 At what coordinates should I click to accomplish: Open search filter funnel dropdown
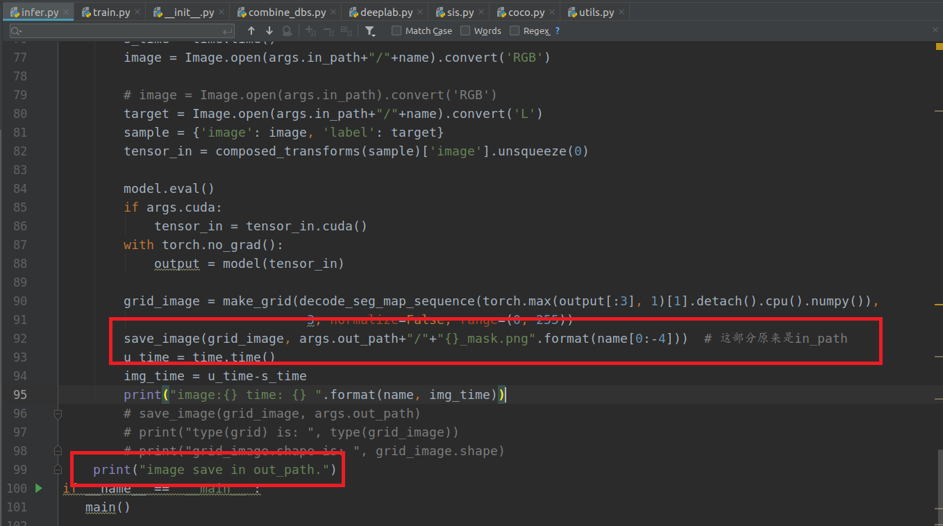pyautogui.click(x=370, y=31)
